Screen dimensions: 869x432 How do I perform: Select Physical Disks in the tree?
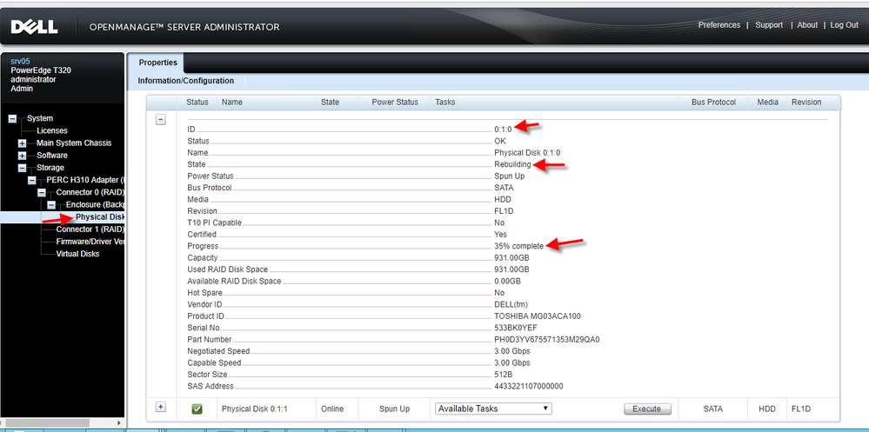pos(100,217)
